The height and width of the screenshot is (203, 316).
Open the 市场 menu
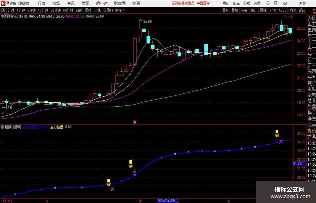coord(56,3)
